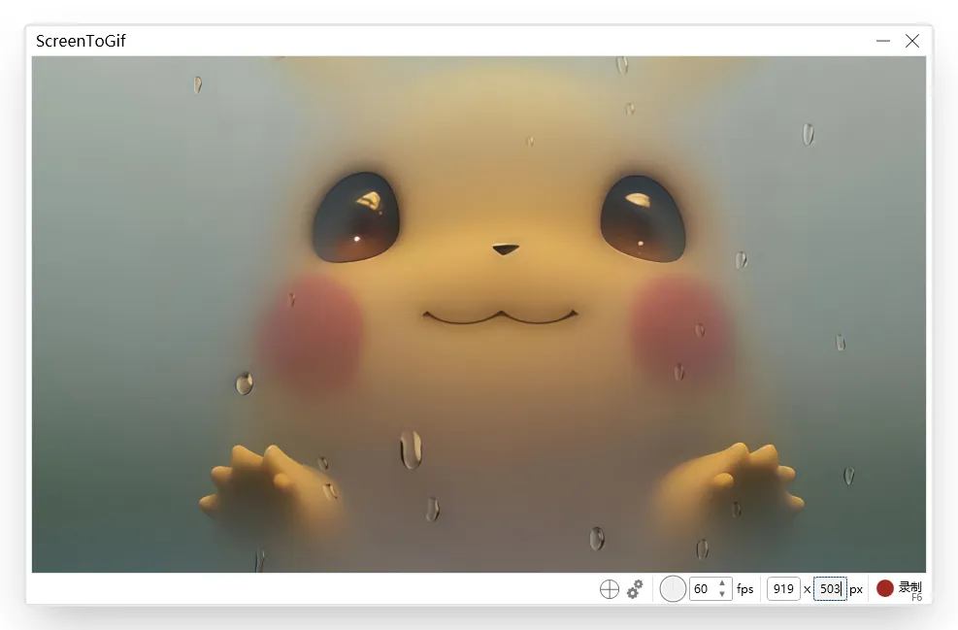Minimize the ScreenToGif window
The height and width of the screenshot is (630, 958).
coord(883,41)
